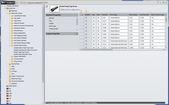The height and width of the screenshot is (105, 169).
Task: Expand the Countersunk Head folder
Action: [x=10, y=16]
